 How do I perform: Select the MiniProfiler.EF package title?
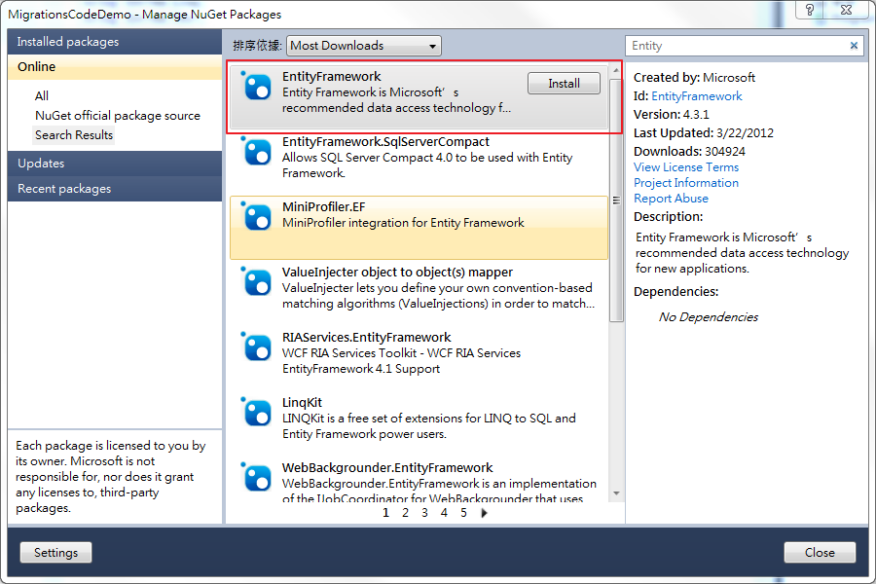coord(323,207)
